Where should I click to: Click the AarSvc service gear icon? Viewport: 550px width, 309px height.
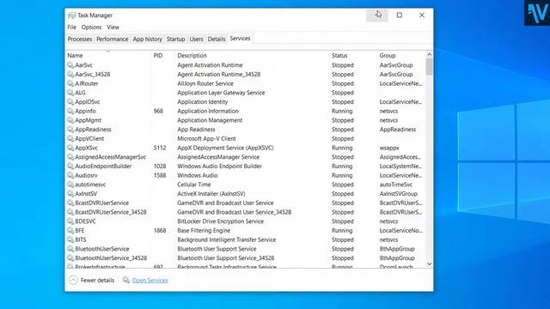(70, 65)
